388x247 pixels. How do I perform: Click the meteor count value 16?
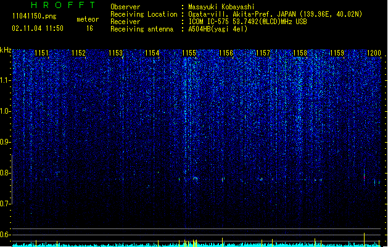click(89, 28)
